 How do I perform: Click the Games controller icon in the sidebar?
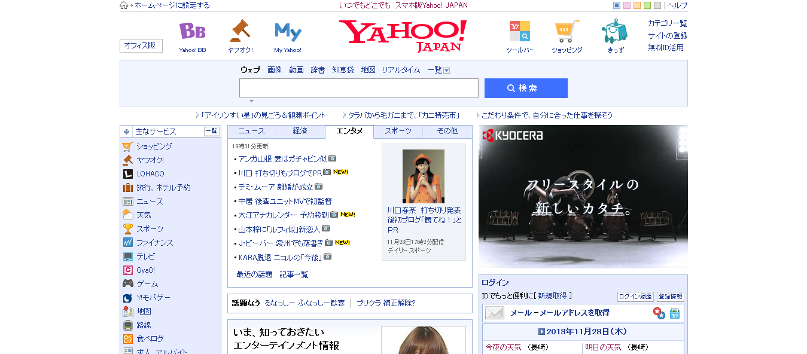(x=127, y=284)
